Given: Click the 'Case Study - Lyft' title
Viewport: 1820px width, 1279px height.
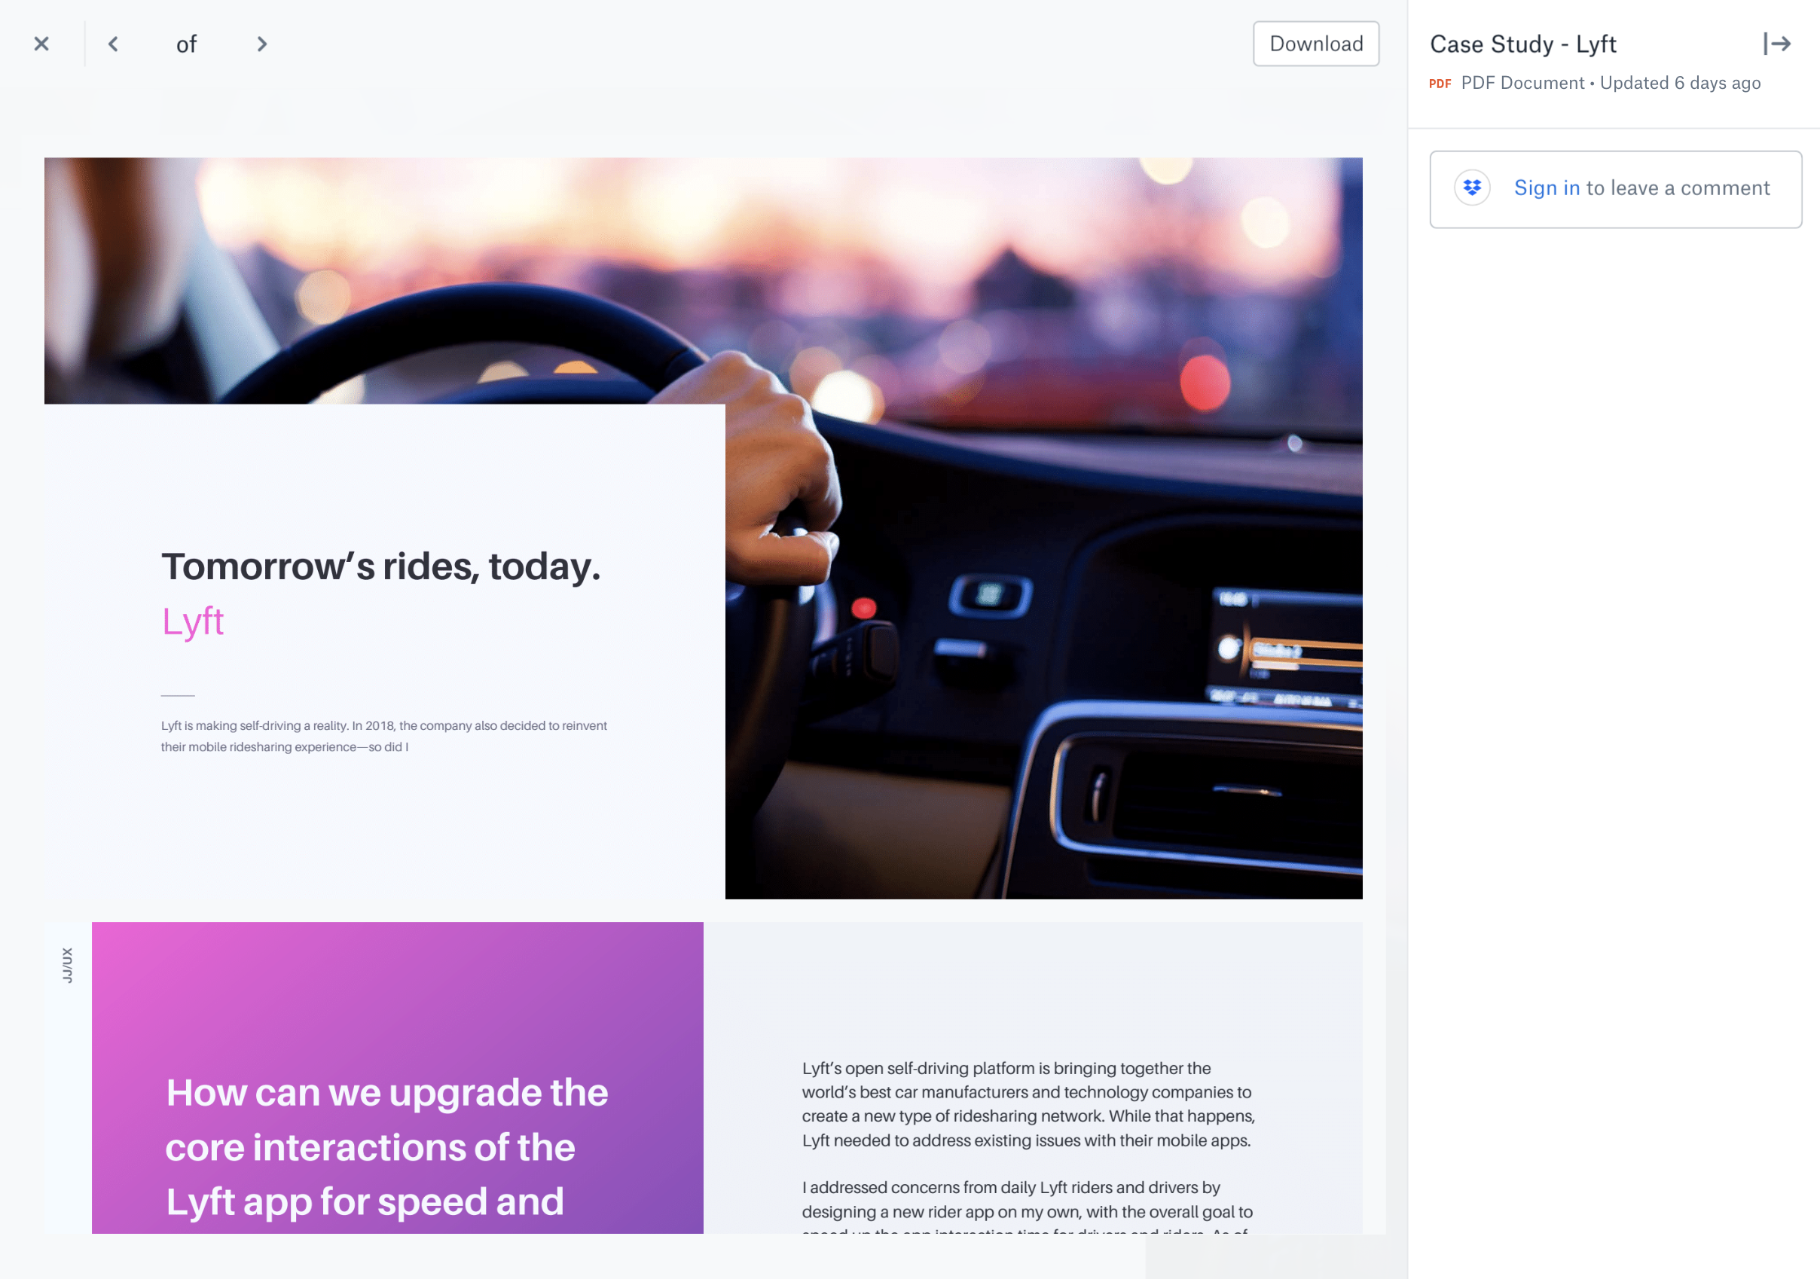Looking at the screenshot, I should click(x=1522, y=44).
